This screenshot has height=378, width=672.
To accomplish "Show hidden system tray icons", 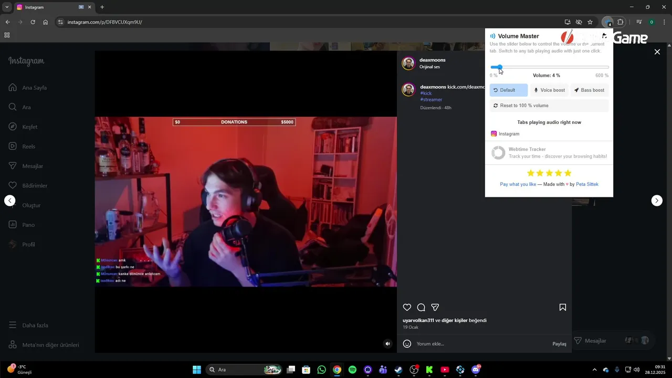I will [594, 370].
